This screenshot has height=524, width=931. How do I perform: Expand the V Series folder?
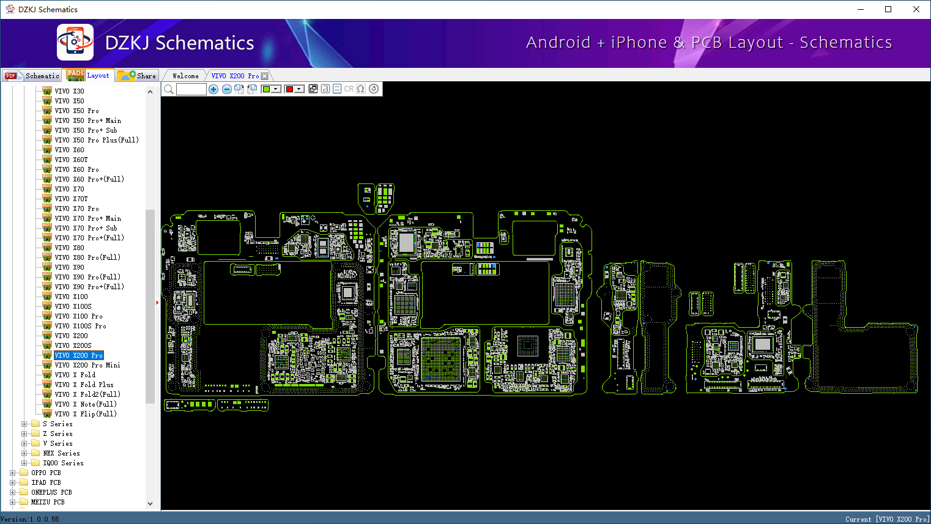point(24,443)
